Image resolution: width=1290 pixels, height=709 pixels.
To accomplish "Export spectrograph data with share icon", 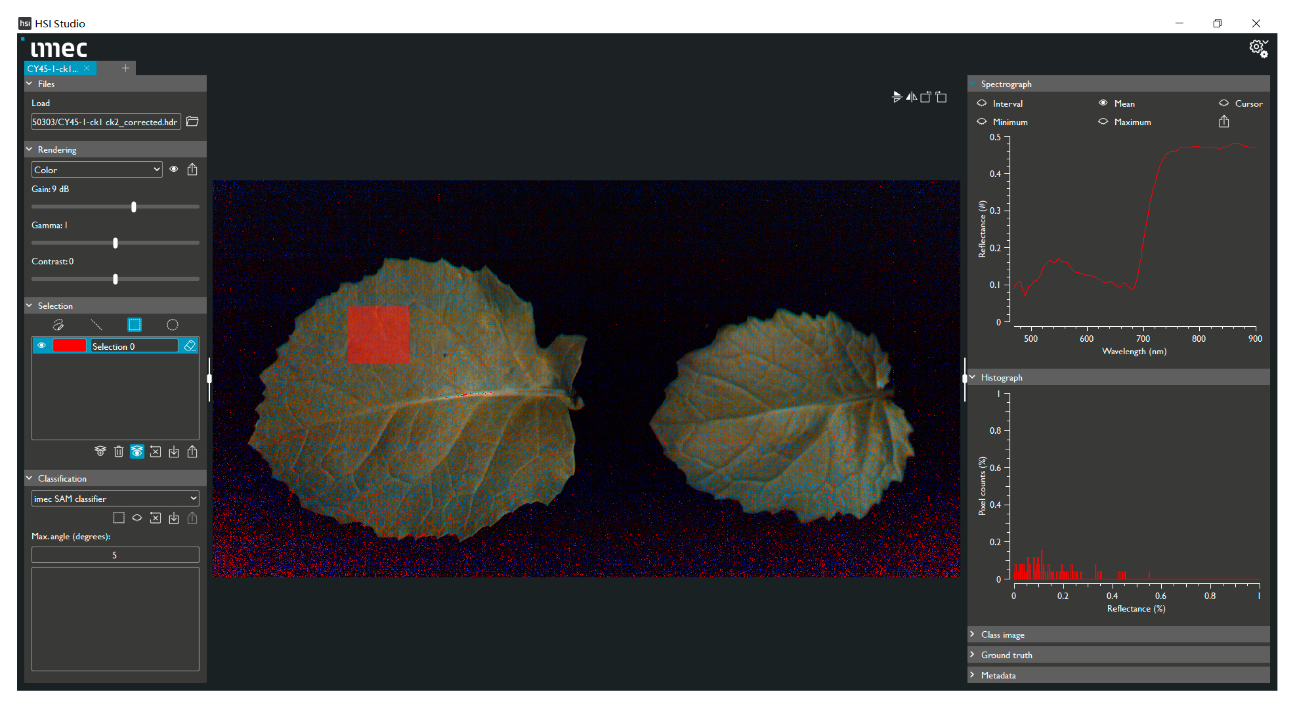I will 1224,122.
